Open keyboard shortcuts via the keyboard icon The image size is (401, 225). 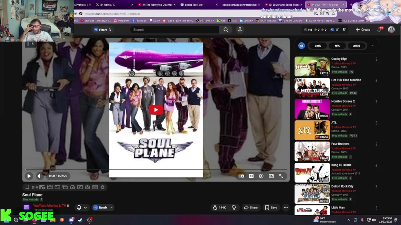95,187
